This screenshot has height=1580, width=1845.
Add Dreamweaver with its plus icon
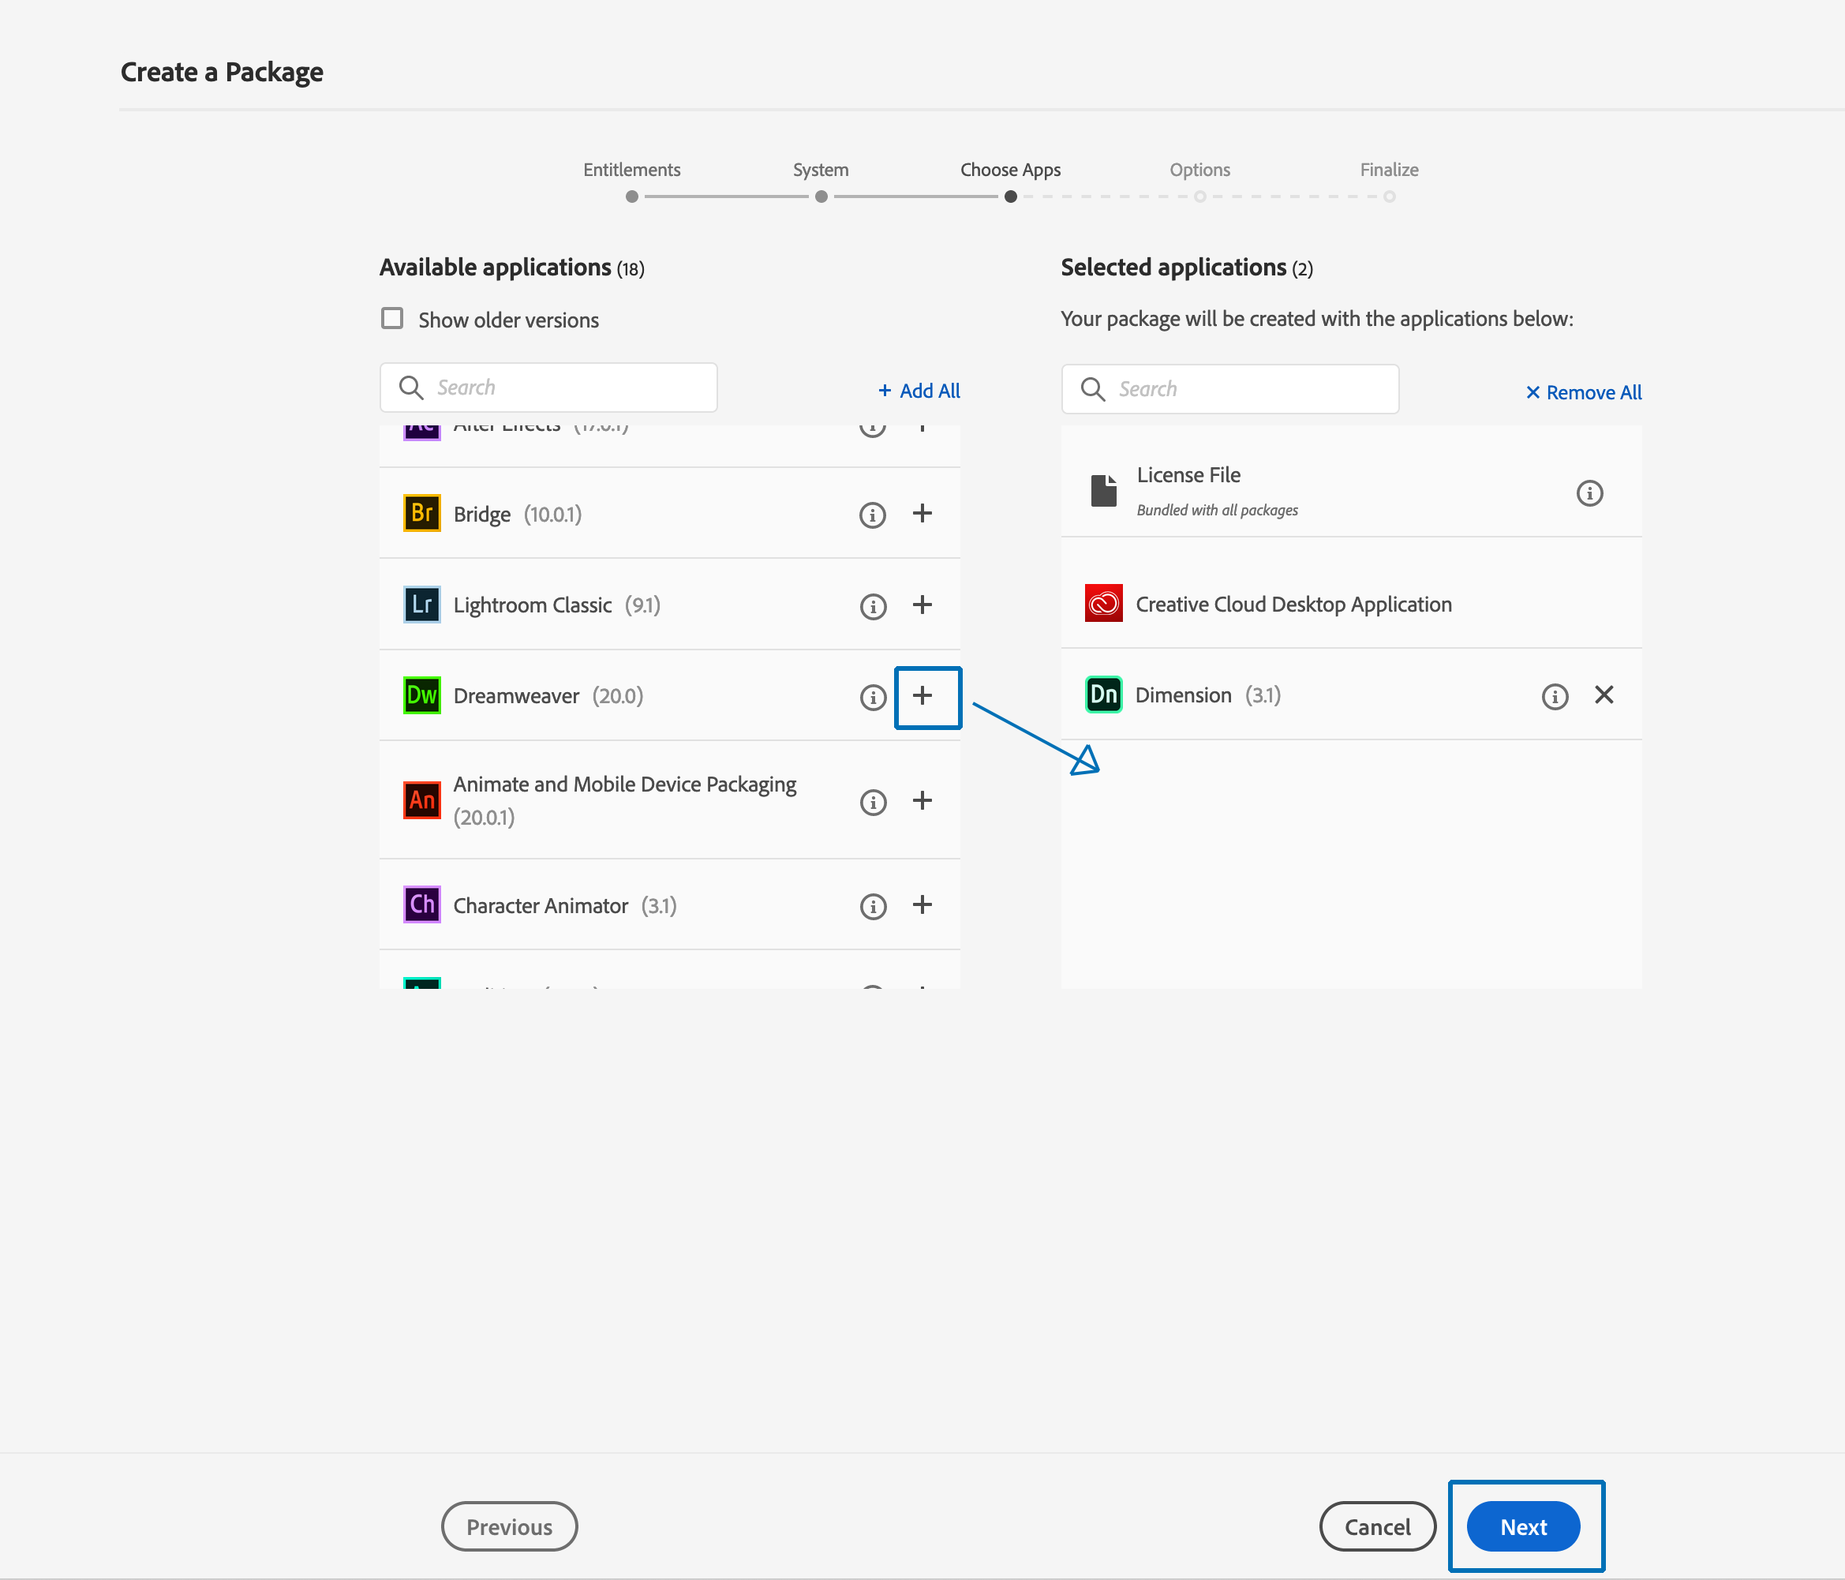coord(922,695)
